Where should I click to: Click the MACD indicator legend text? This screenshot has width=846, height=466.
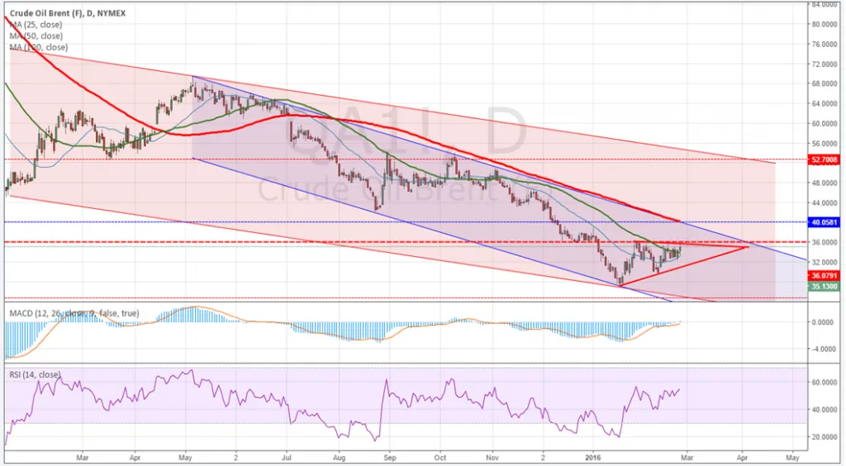(74, 314)
